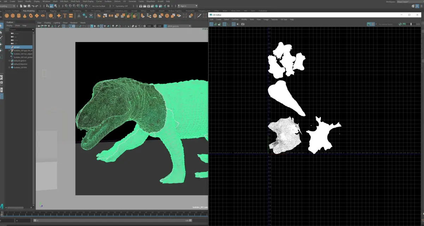Toggle the viewport resolution gate icon
Screen dimensions: 424x226
coord(70,26)
